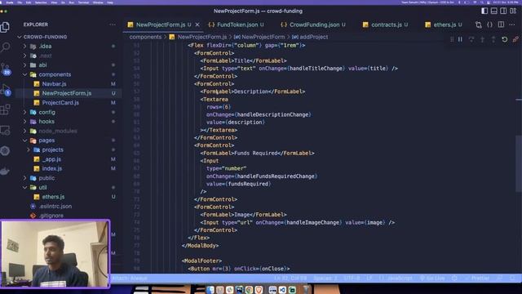Open .gitignore in the explorer

point(51,216)
